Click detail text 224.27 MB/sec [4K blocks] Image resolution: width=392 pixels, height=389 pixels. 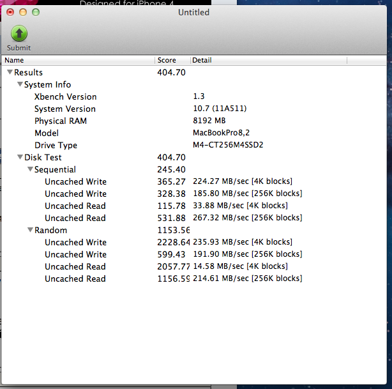coord(243,181)
